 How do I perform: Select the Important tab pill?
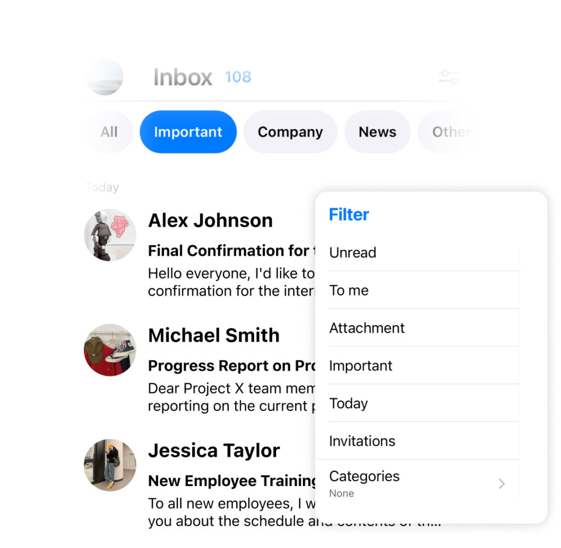pyautogui.click(x=188, y=132)
